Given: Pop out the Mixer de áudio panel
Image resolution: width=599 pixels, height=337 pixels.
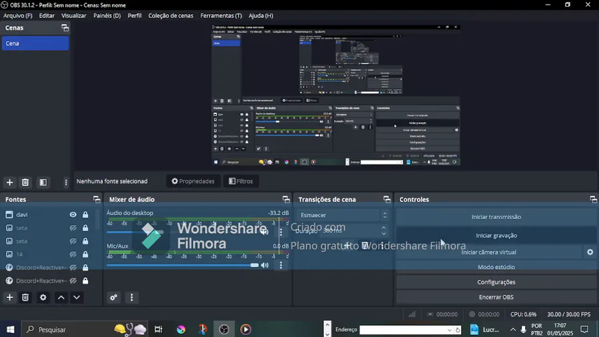Looking at the screenshot, I should click(x=286, y=199).
